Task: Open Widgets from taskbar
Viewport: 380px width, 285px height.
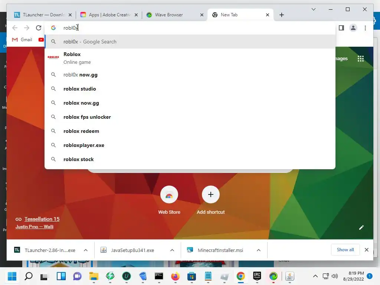Action: click(x=61, y=276)
